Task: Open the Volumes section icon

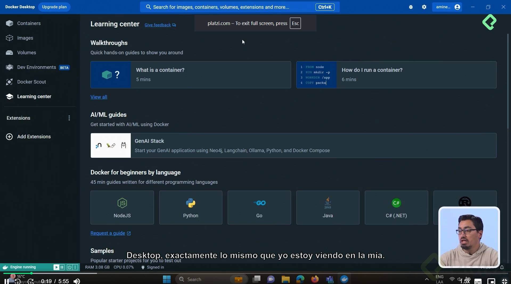Action: pyautogui.click(x=9, y=53)
